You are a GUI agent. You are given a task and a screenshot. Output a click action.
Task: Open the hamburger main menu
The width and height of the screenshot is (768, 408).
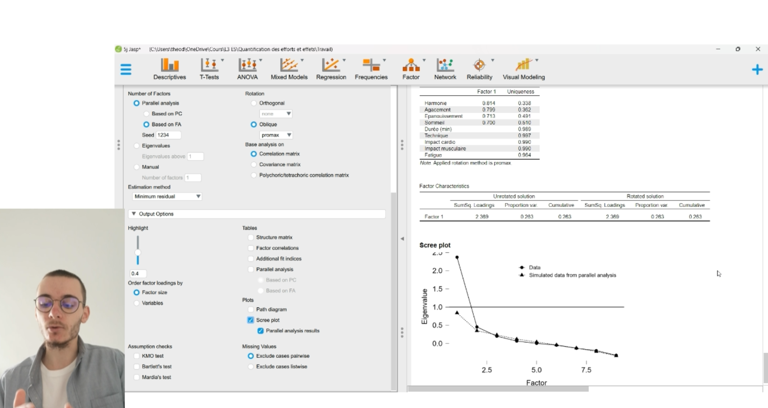[126, 69]
